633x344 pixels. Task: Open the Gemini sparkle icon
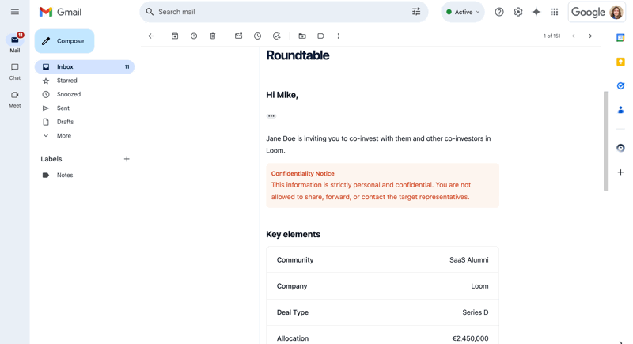coord(536,12)
